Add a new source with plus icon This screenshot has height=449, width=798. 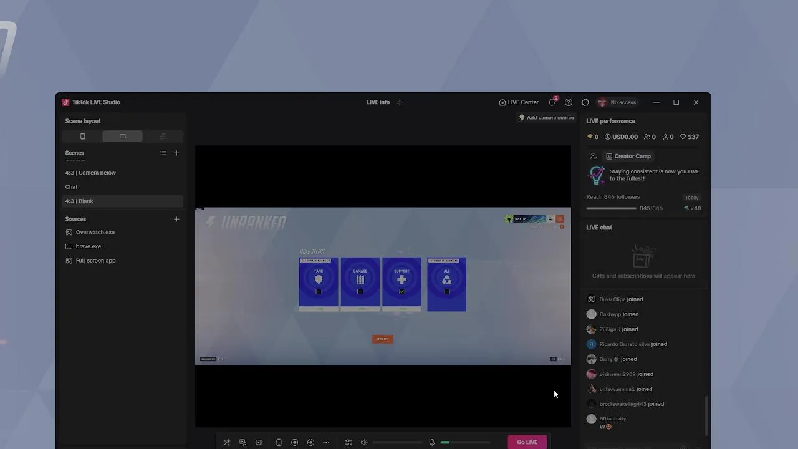(x=176, y=219)
